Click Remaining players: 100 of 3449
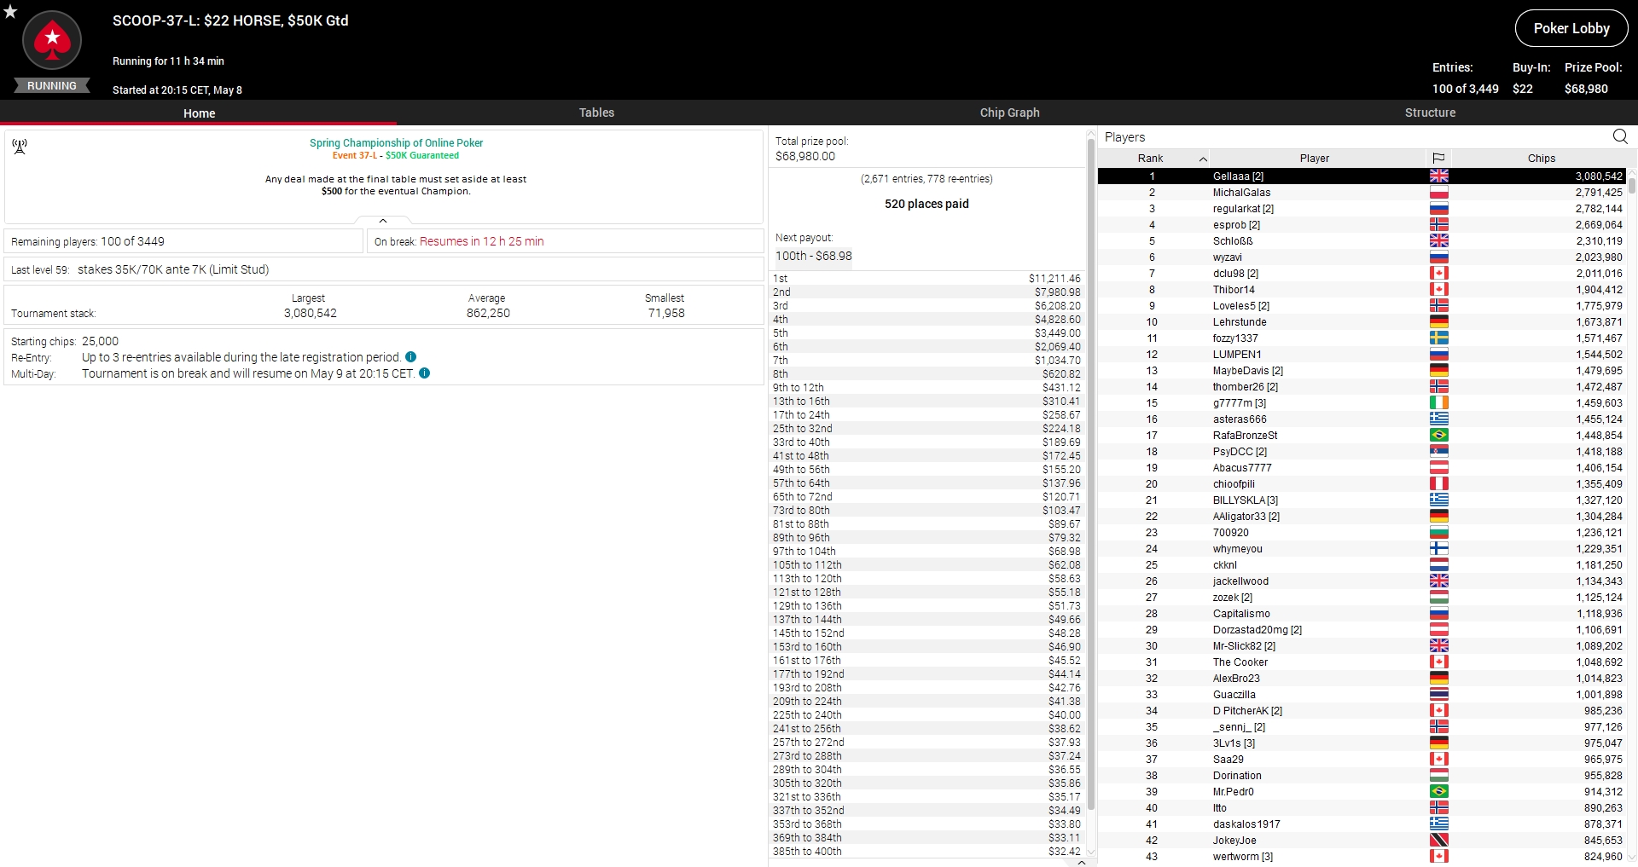This screenshot has width=1638, height=867. tap(88, 241)
